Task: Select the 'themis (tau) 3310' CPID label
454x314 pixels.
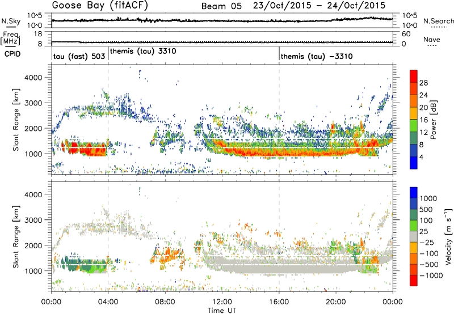Action: (x=143, y=51)
